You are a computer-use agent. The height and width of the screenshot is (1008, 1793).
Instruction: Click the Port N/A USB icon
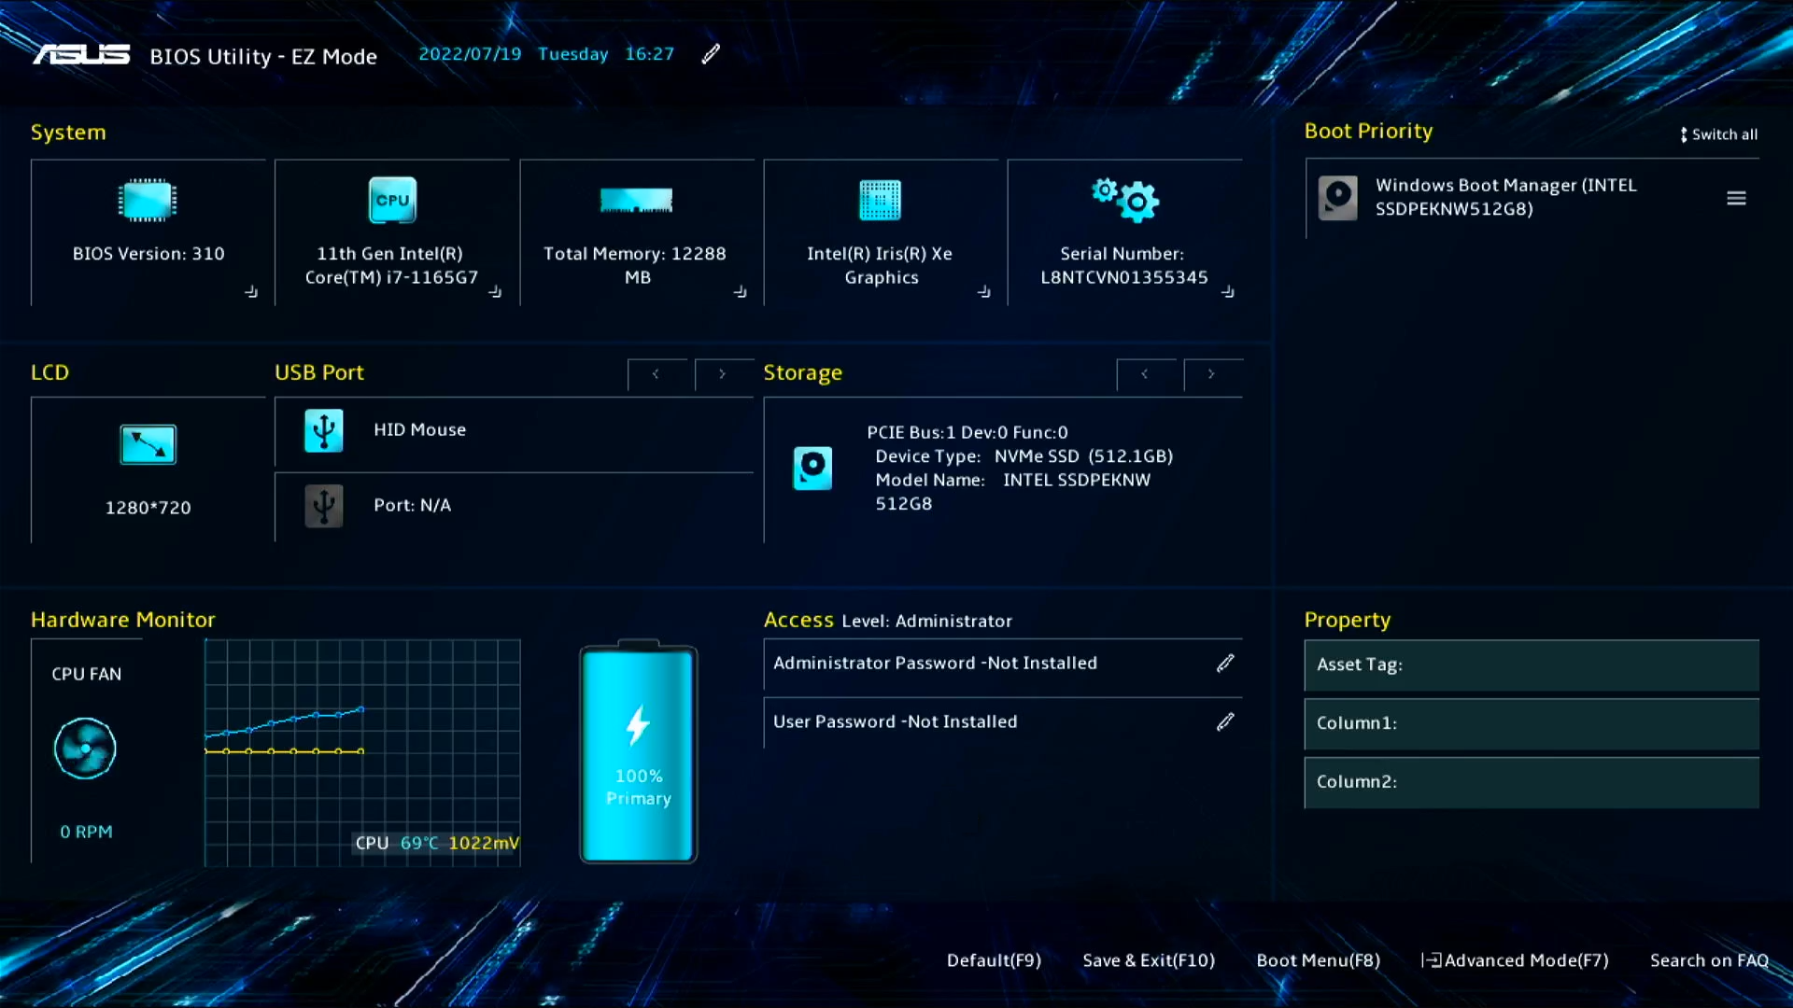tap(324, 506)
